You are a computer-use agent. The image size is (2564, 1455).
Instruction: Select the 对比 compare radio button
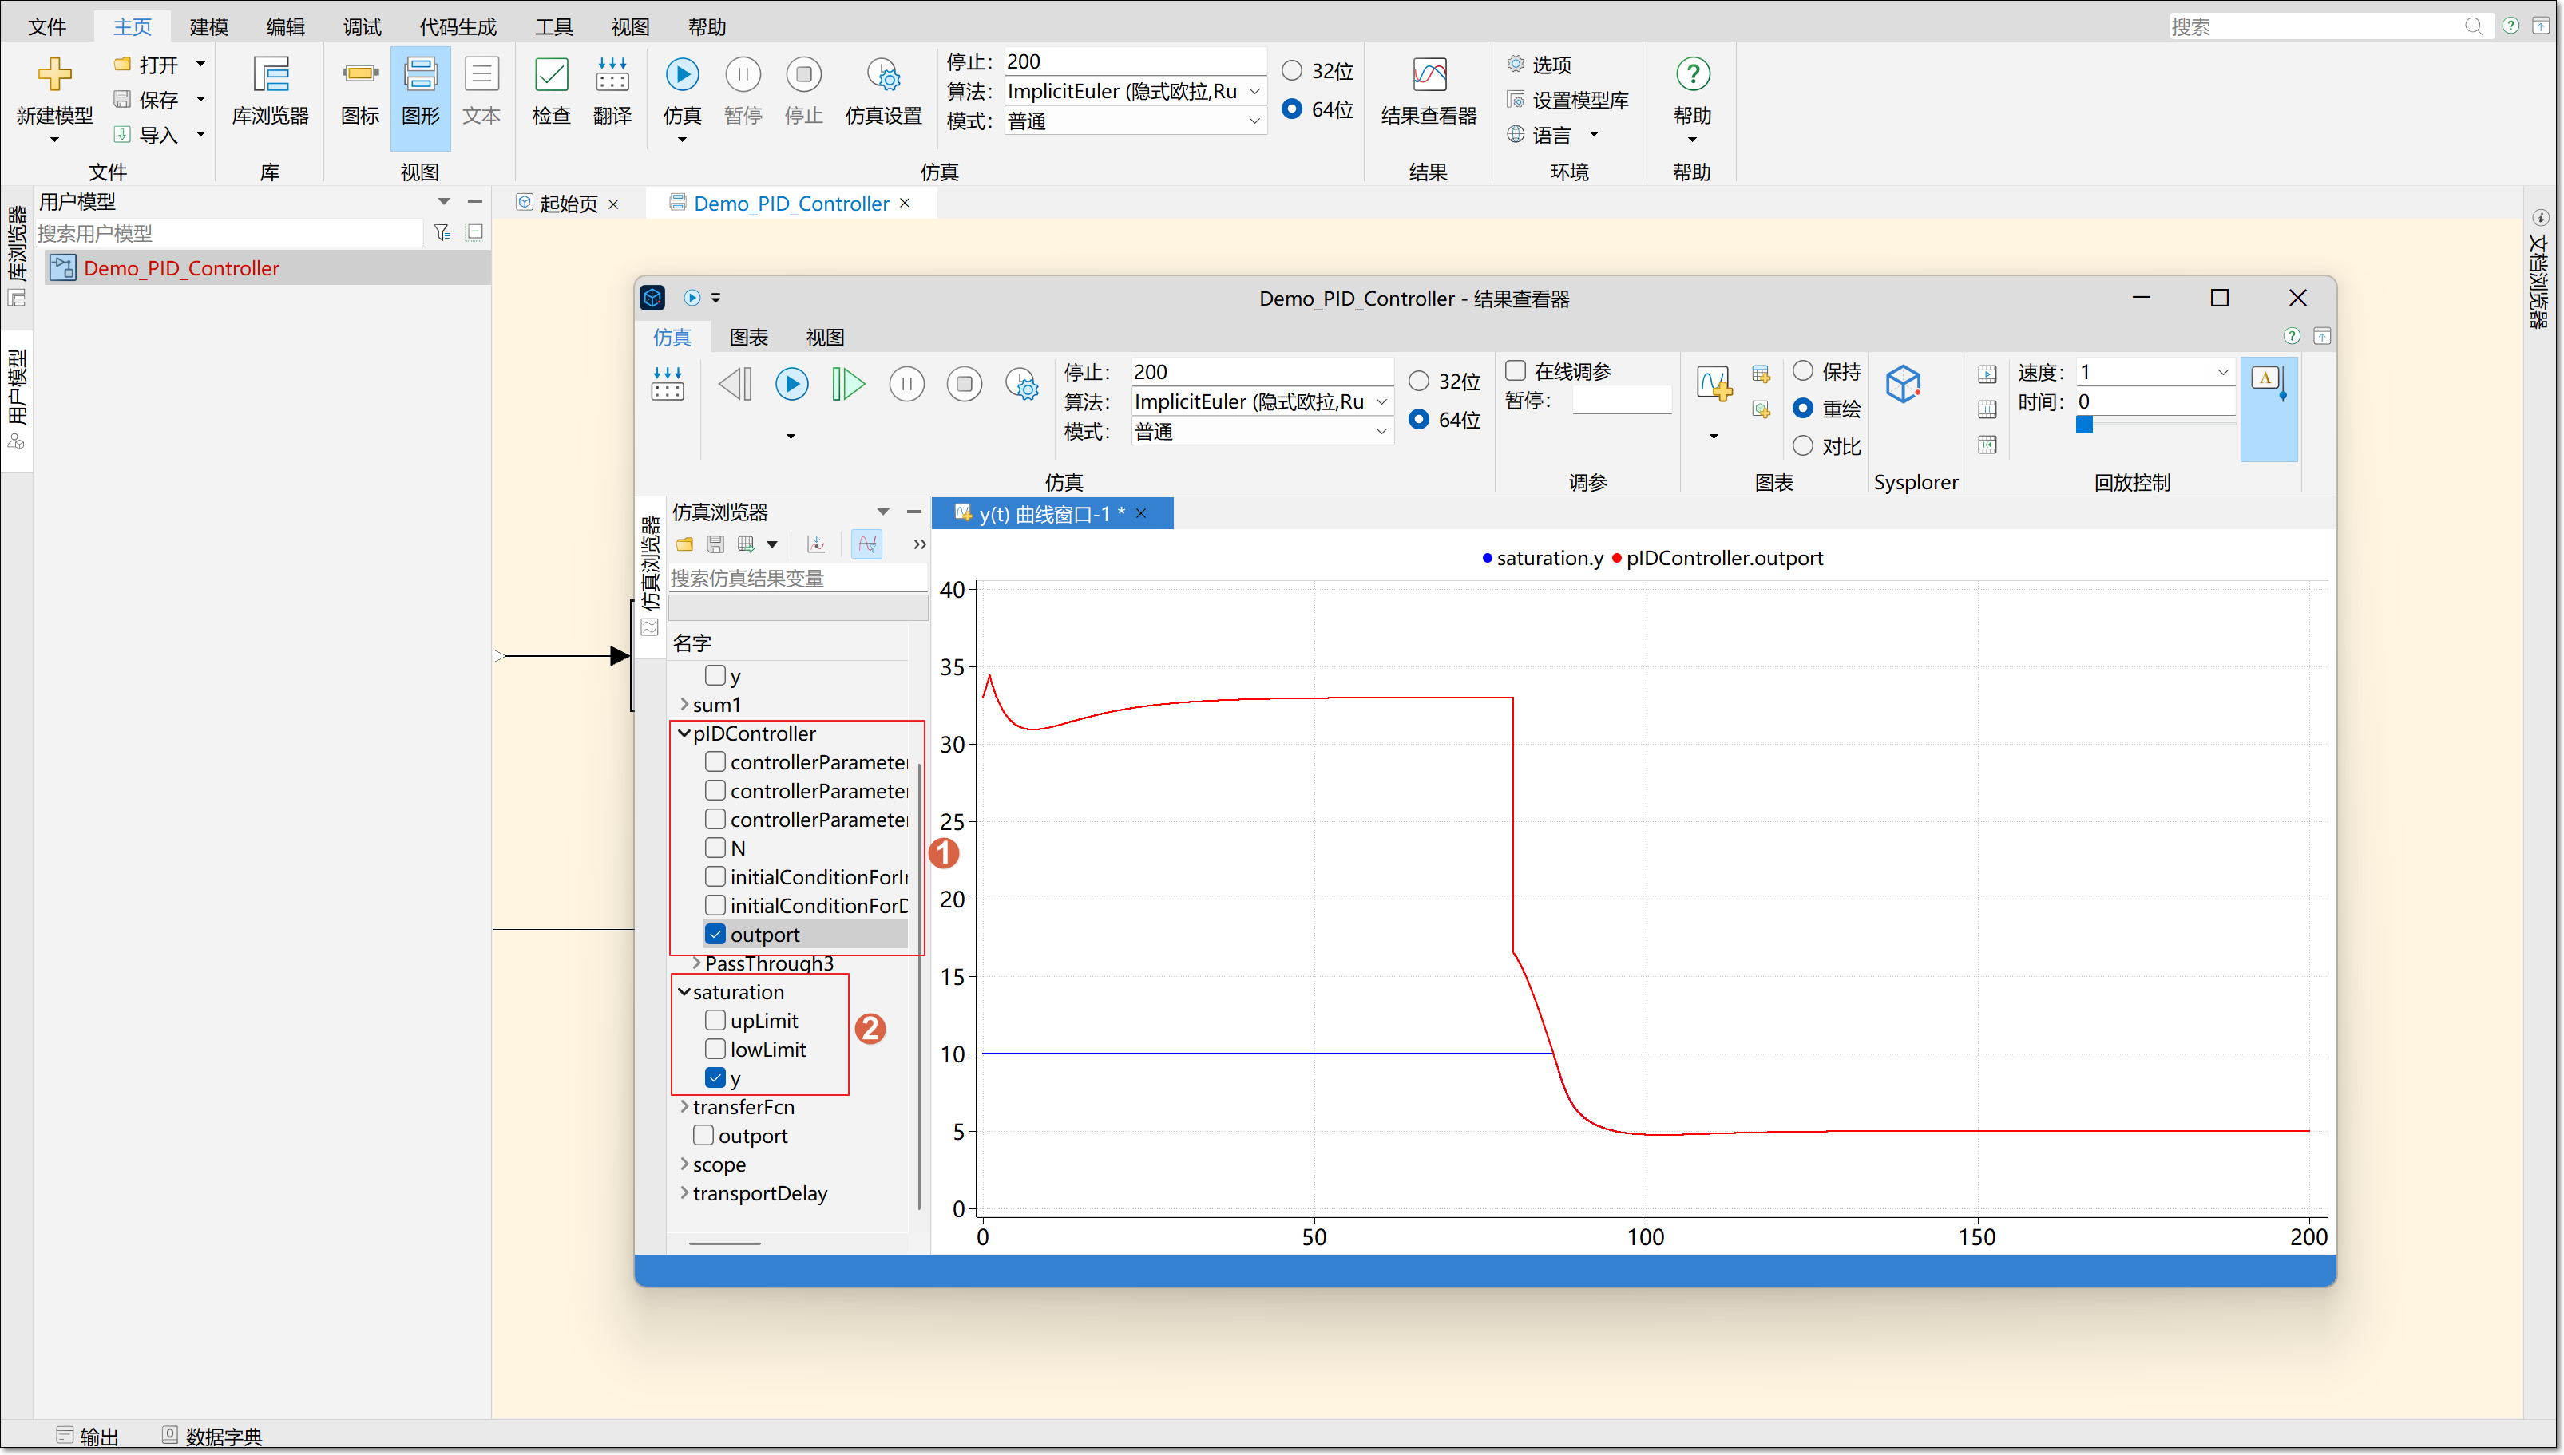tap(1802, 445)
